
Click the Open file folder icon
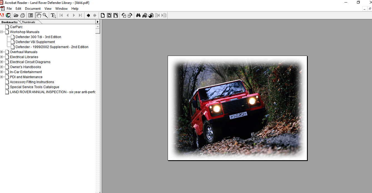16,15
